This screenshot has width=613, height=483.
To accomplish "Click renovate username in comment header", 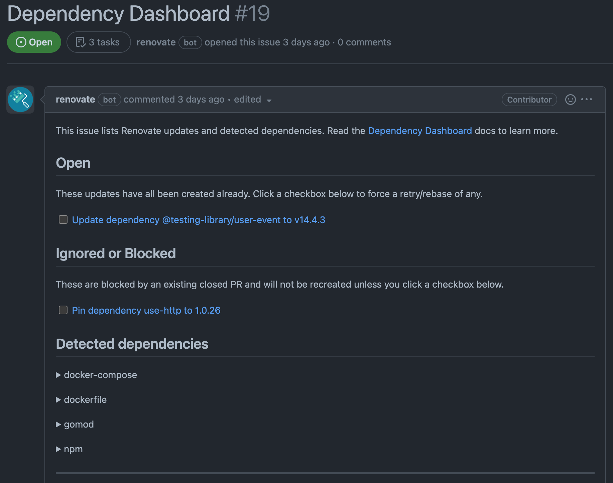I will click(75, 100).
